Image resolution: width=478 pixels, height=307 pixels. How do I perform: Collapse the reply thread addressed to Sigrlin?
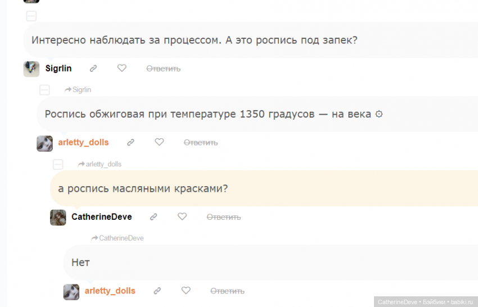(x=45, y=90)
